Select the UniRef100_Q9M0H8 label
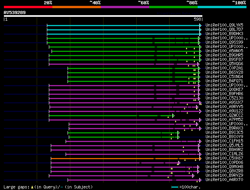 (224, 167)
